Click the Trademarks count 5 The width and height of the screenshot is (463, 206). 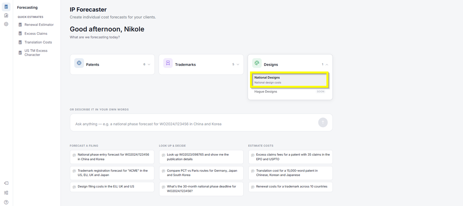pos(233,65)
